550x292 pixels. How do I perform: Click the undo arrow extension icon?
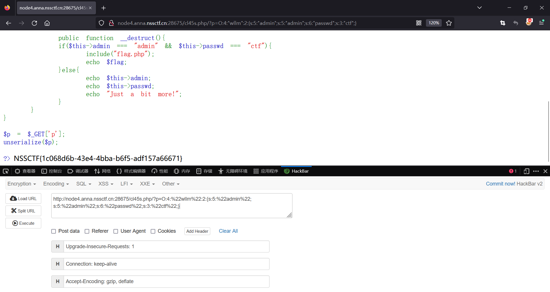click(x=516, y=23)
